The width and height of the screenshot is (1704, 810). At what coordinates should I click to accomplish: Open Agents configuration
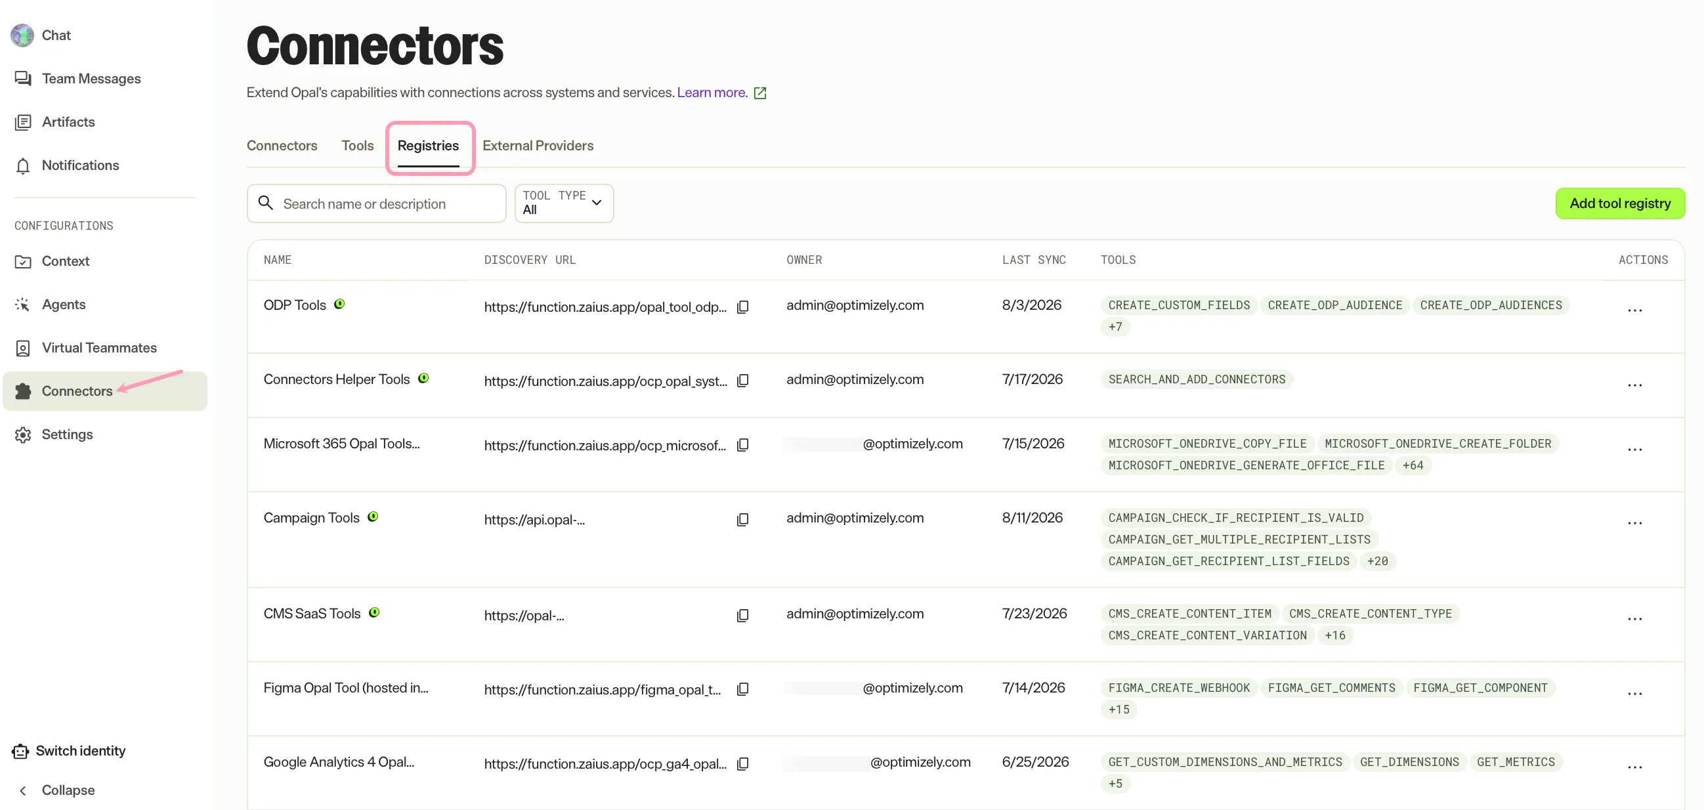[64, 305]
